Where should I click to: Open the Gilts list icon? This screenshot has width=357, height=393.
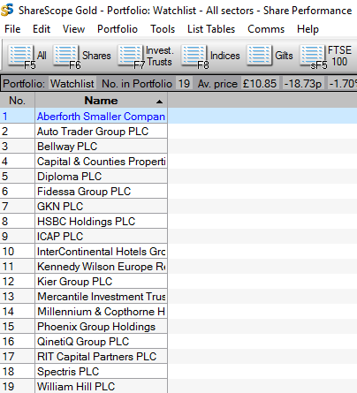point(259,56)
